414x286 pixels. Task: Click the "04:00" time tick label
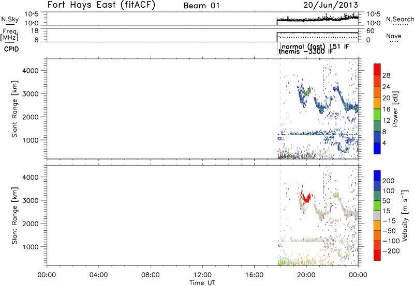point(98,275)
